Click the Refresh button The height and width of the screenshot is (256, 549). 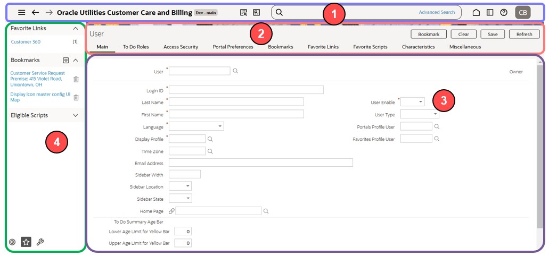tap(524, 34)
